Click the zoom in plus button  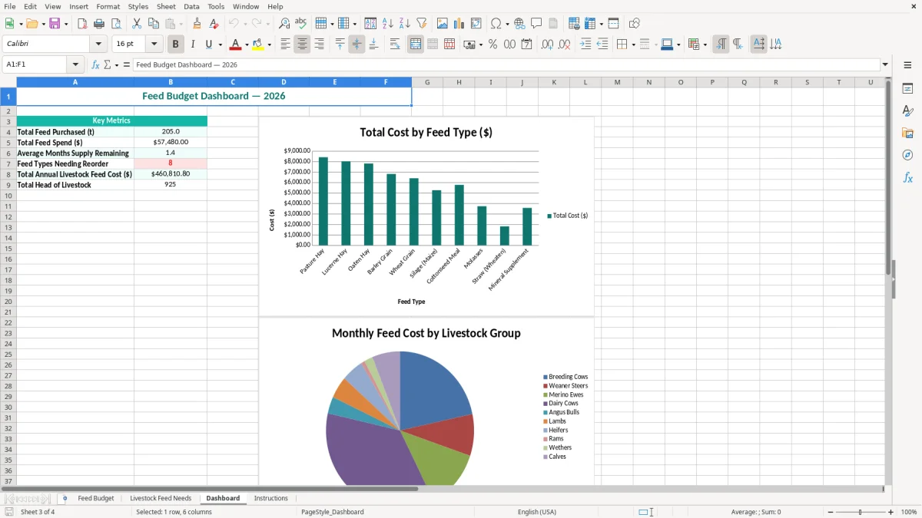click(890, 512)
